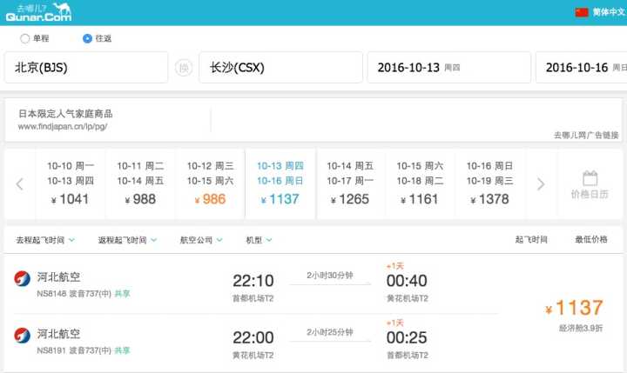Select the 单程 one-way radio option
Image resolution: width=627 pixels, height=373 pixels.
tap(24, 38)
